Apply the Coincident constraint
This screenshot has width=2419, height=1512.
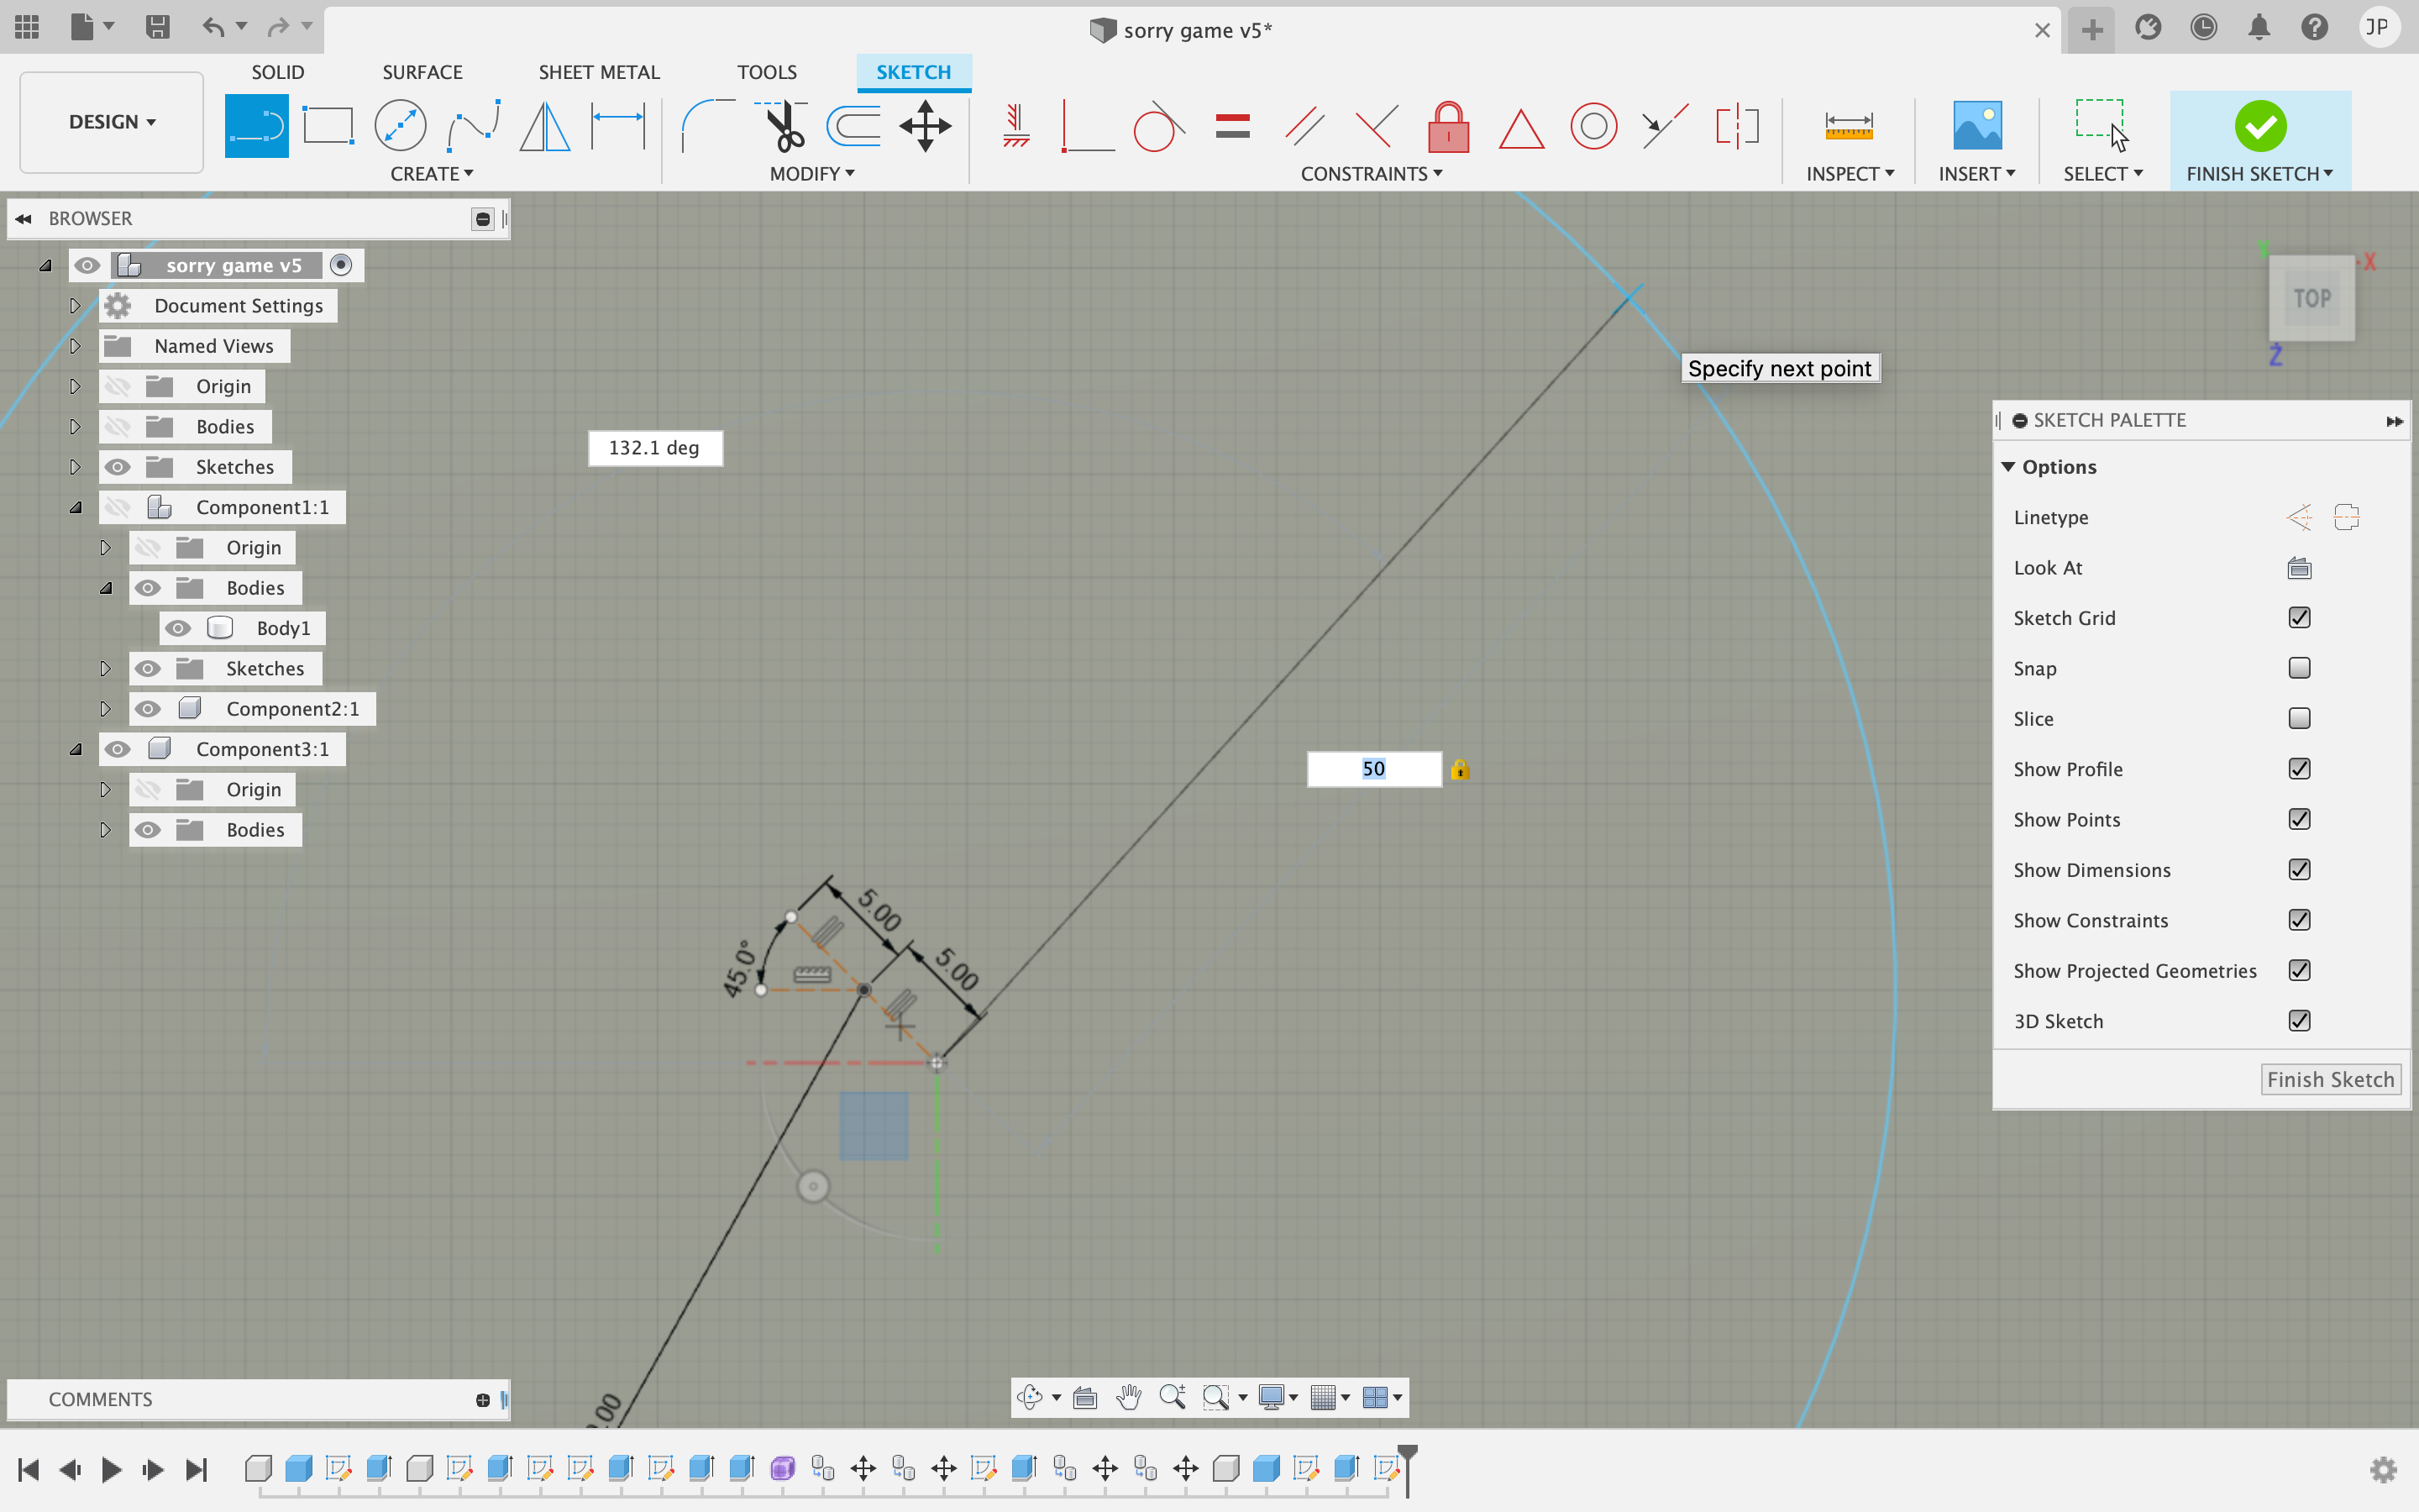coord(1088,126)
